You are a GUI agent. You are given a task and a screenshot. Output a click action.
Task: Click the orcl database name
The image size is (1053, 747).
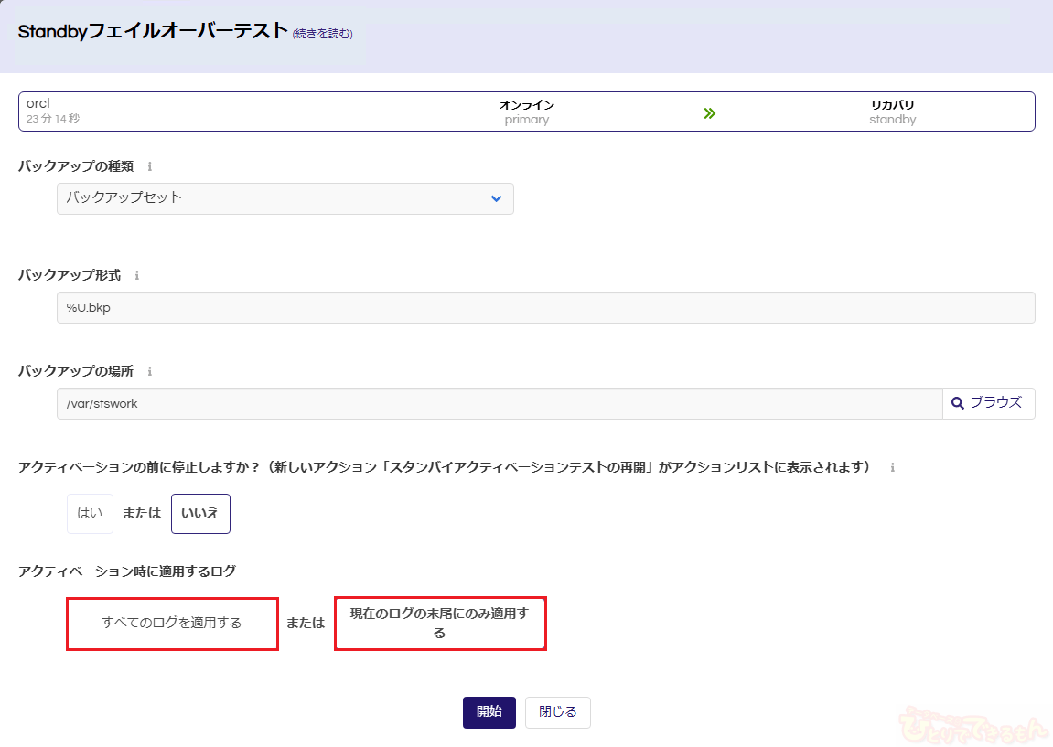pos(38,104)
